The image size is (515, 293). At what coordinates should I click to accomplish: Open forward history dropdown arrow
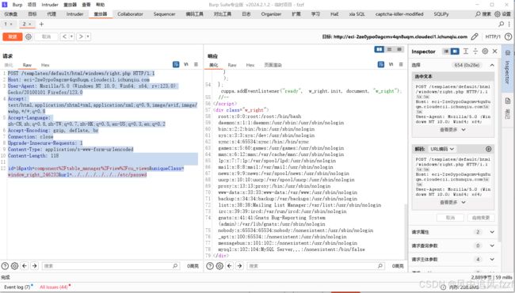88,36
